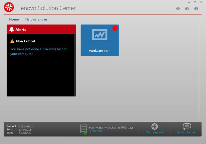Click the Non Critical warning triangle icon

point(12,41)
